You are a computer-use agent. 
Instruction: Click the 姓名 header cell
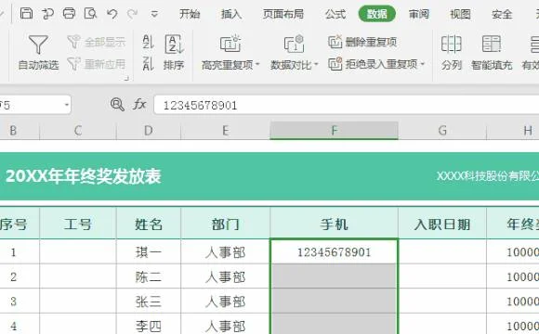point(149,225)
